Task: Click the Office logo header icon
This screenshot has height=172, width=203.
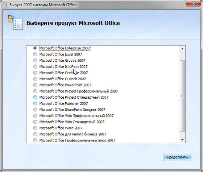Action: point(15,22)
